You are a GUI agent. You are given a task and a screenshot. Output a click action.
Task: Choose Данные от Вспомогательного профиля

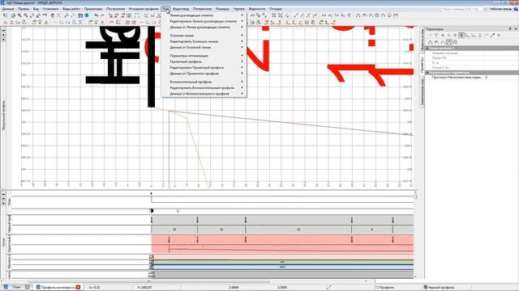tap(204, 94)
